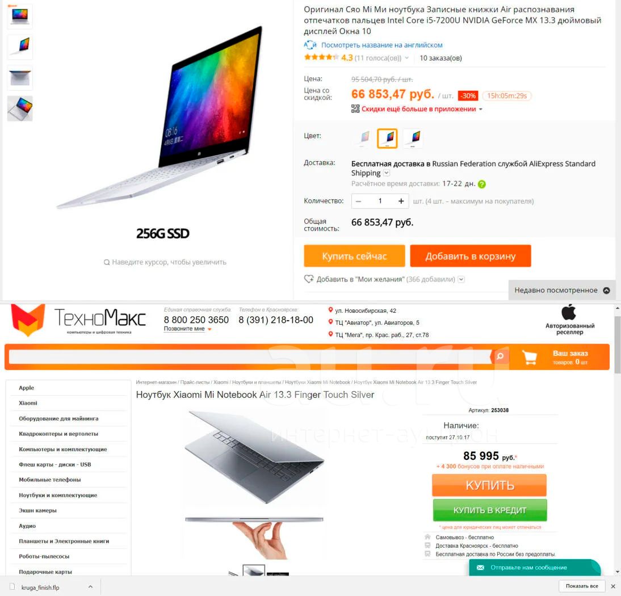Click the wishlist heart icon

click(x=309, y=279)
